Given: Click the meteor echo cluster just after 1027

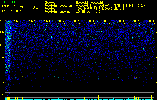Looking at the screenshot, I should [113, 79].
